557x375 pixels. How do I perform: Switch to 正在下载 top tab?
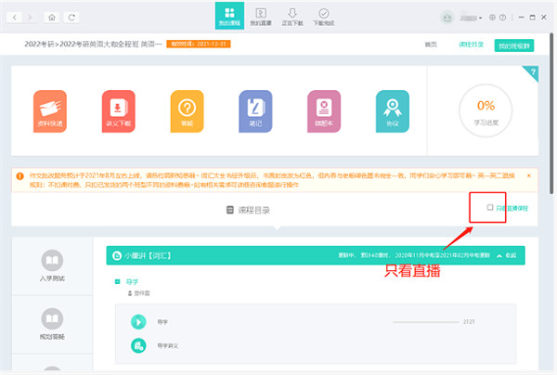(x=291, y=16)
